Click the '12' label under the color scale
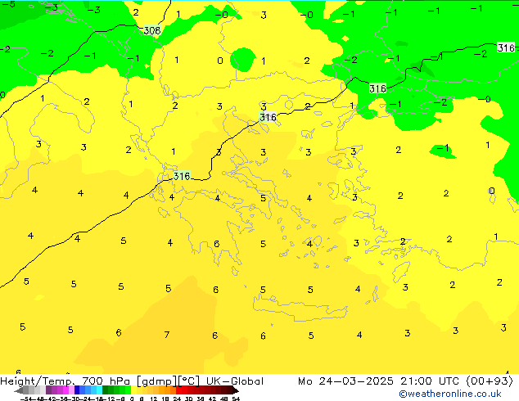The width and height of the screenshot is (519, 401). coord(154,399)
